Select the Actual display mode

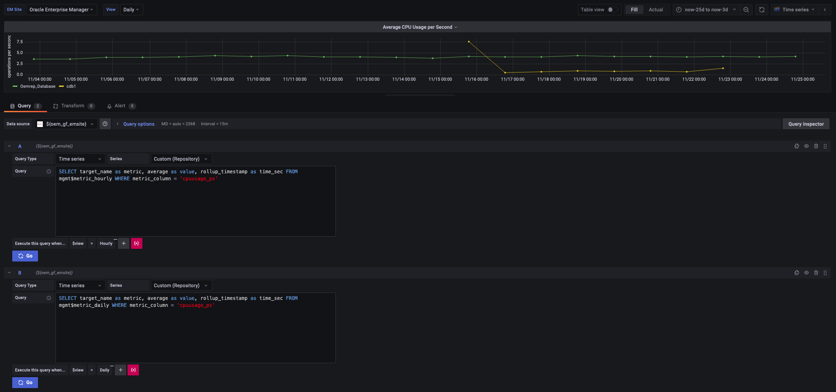(x=656, y=10)
